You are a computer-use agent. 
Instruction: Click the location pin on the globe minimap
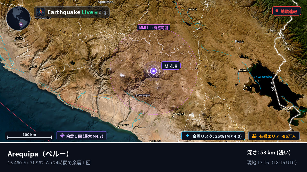tap(21, 25)
